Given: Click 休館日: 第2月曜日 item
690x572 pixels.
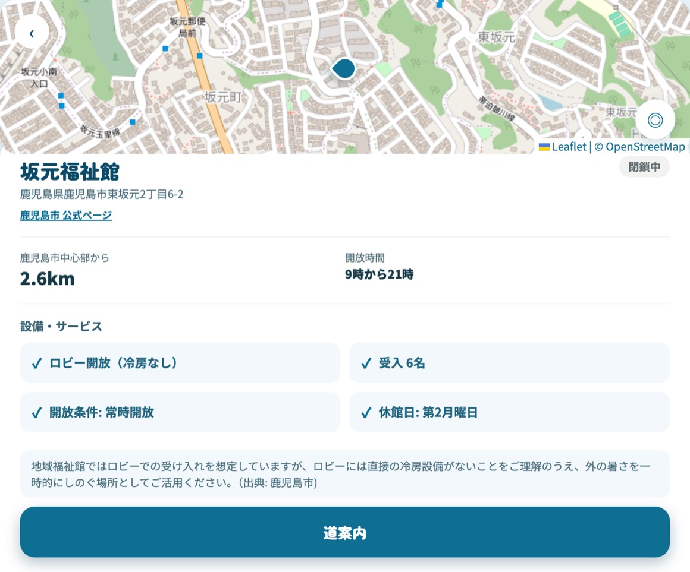Looking at the screenshot, I should [510, 412].
